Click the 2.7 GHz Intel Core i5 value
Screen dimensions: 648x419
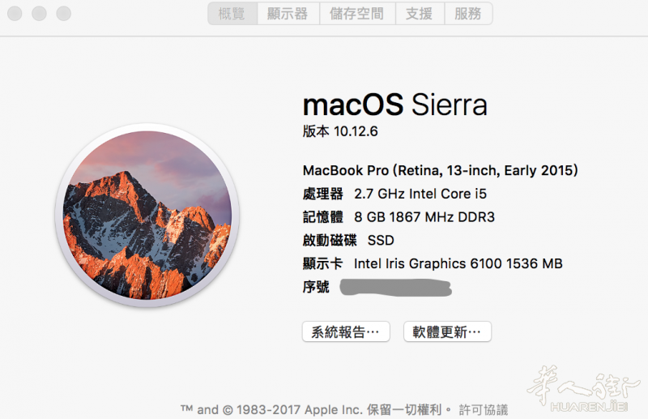[x=420, y=194]
